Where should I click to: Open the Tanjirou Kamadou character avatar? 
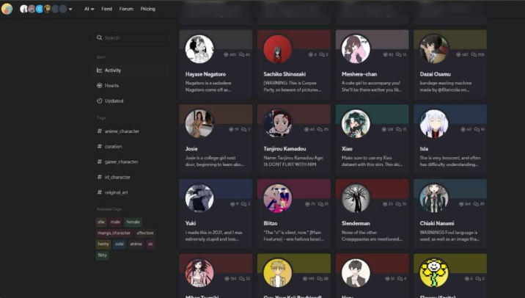(x=278, y=124)
